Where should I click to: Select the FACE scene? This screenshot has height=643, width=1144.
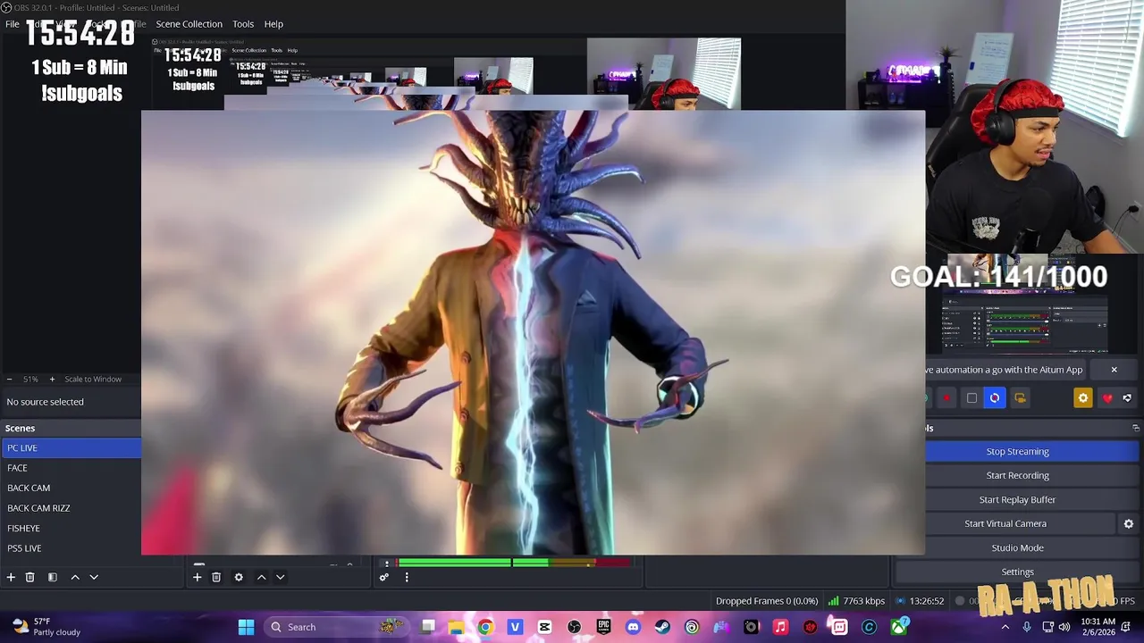(x=71, y=468)
